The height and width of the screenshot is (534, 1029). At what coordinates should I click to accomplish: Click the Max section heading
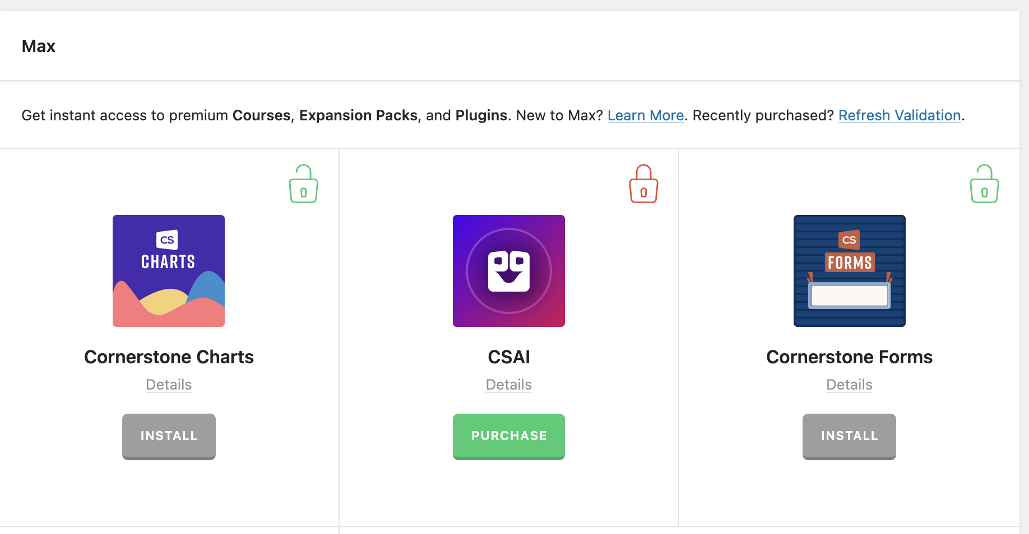[39, 46]
